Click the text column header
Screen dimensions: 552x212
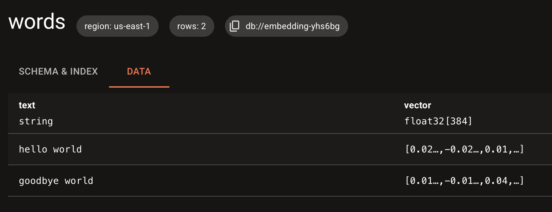click(27, 105)
